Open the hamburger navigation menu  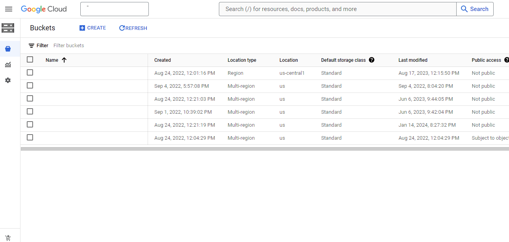[9, 9]
